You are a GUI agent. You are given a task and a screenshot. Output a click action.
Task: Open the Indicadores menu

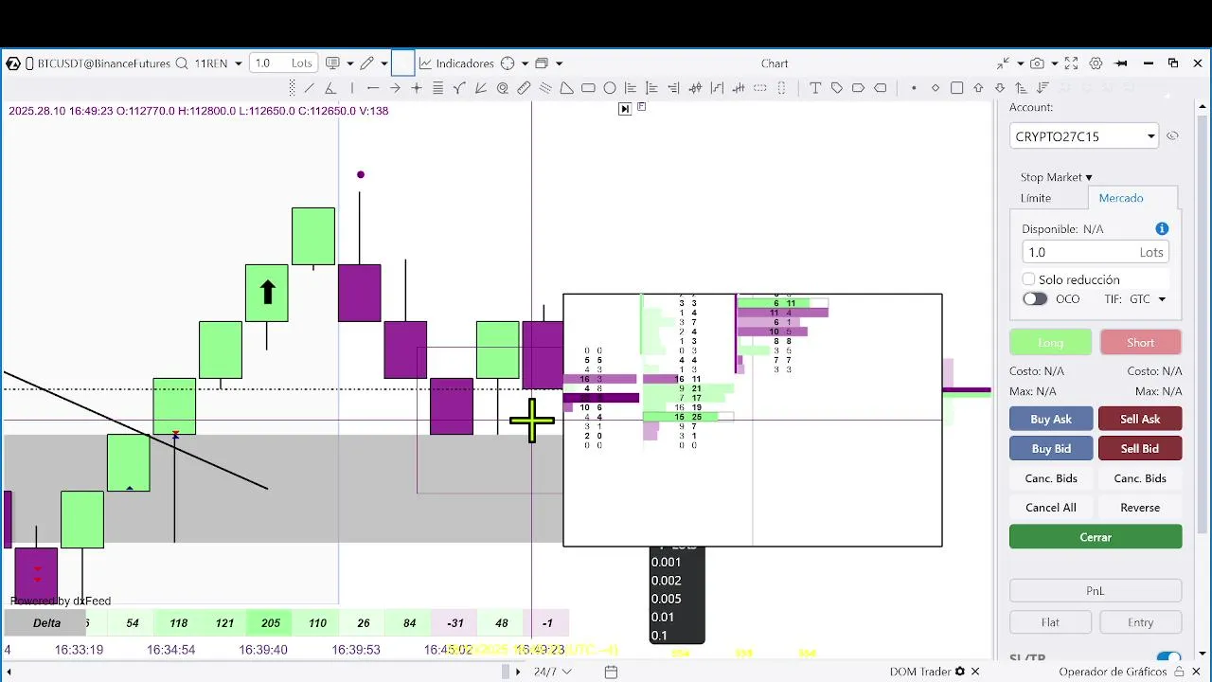coord(456,63)
